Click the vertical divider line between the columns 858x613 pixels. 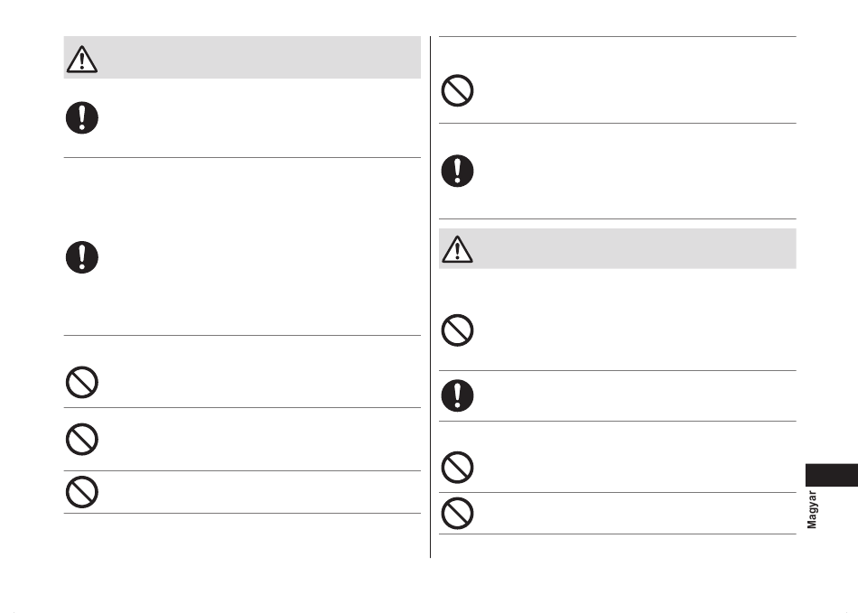(430, 297)
